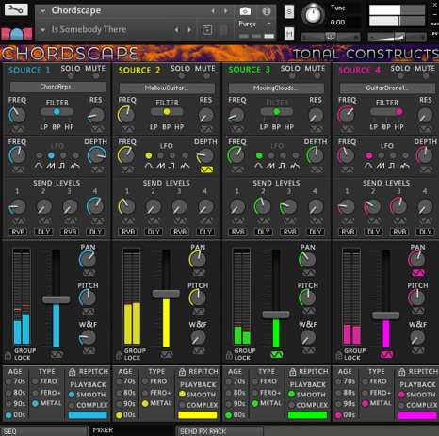This screenshot has height=436, width=439.
Task: Delete preset with the trash icon
Action: coord(223,30)
